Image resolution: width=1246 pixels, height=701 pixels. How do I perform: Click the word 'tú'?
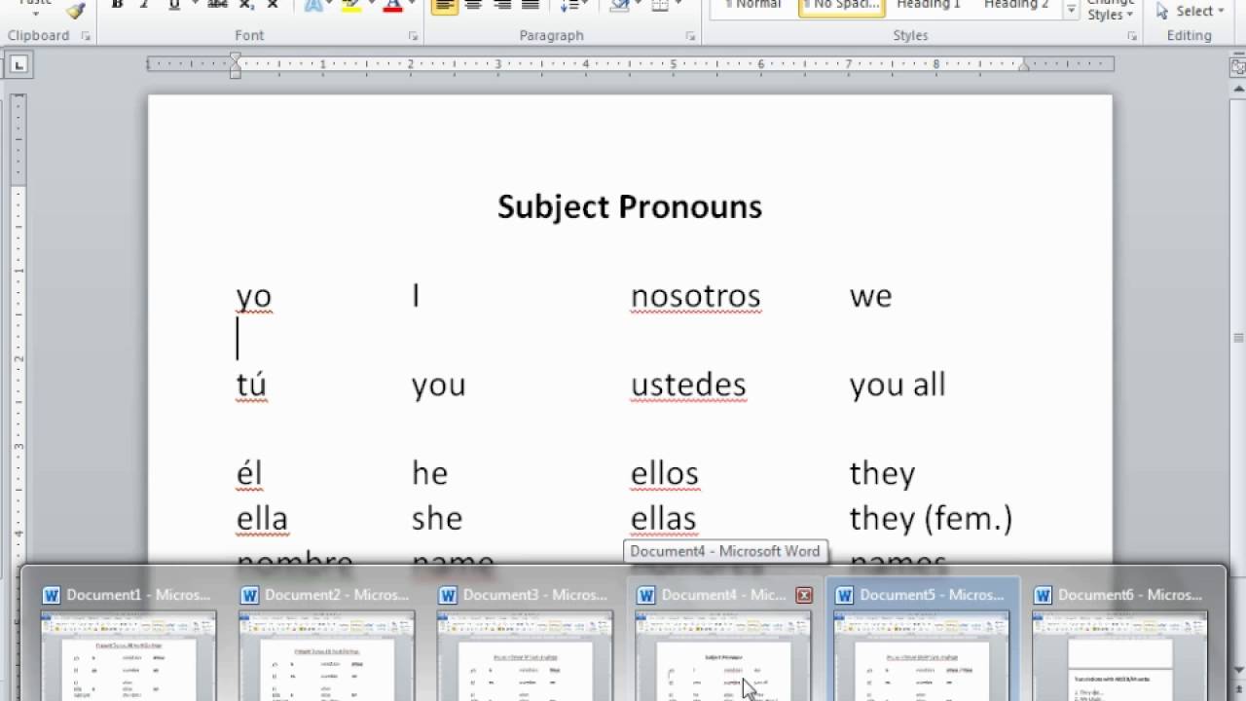coord(251,385)
